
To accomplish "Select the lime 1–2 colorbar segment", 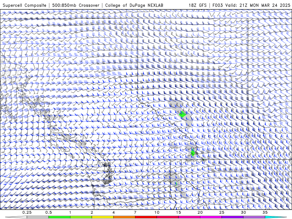I will (81, 217).
